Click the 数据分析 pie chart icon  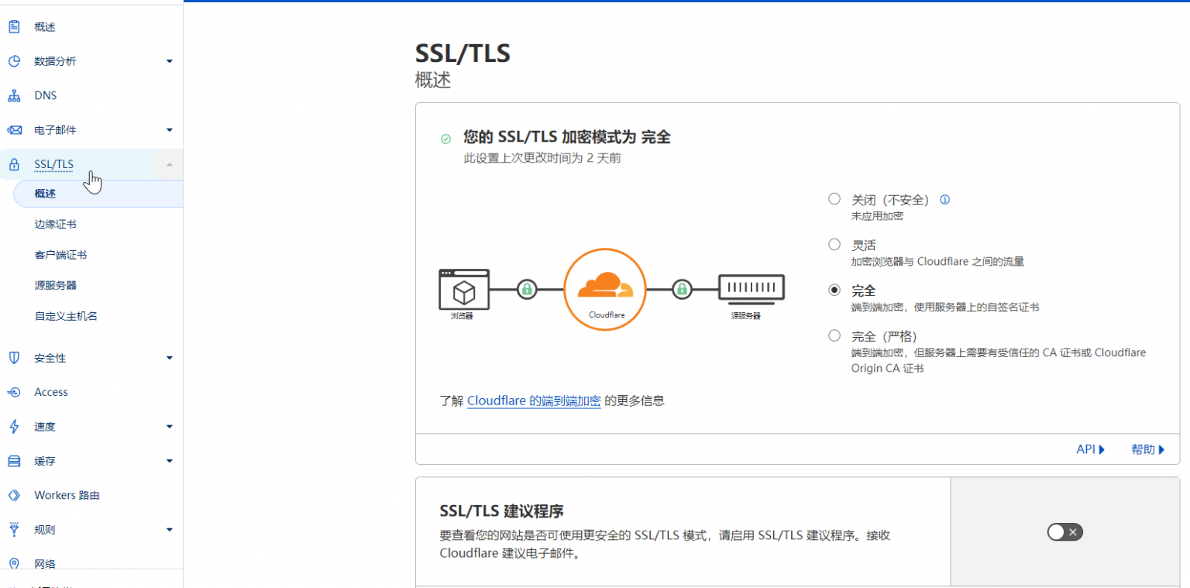click(x=13, y=61)
